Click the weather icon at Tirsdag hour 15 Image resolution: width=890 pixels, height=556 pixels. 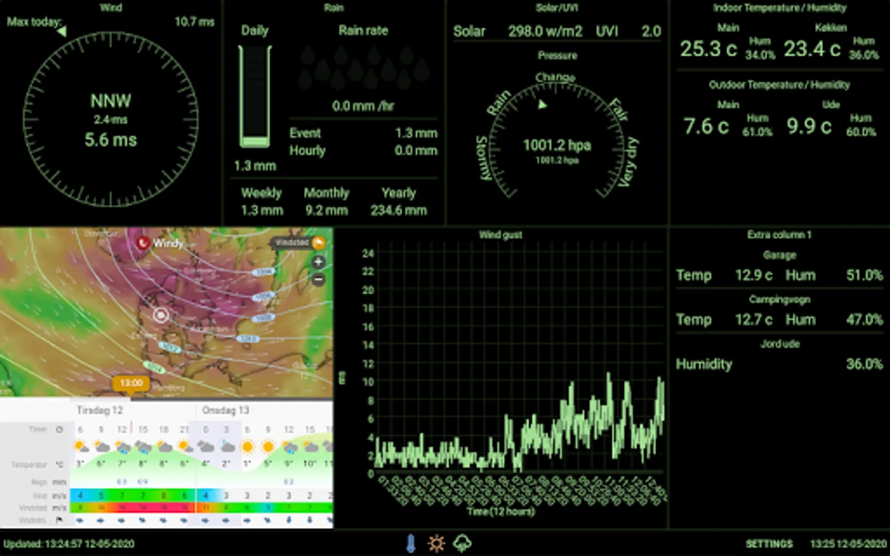(143, 446)
